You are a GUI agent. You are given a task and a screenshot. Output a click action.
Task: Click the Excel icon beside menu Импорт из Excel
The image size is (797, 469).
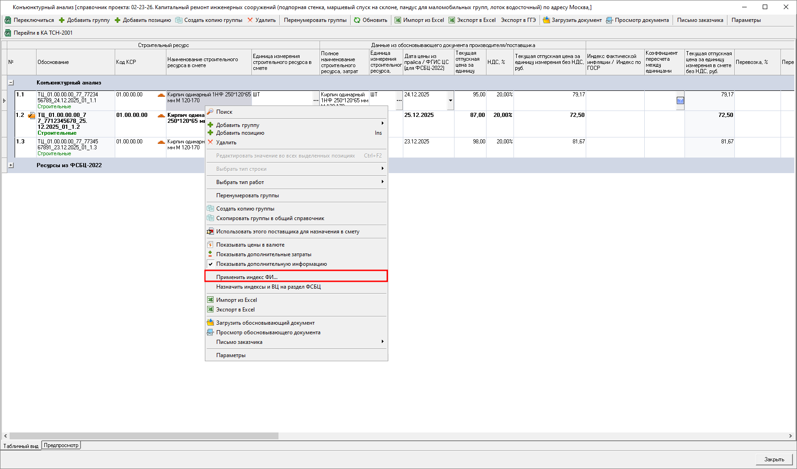pos(210,300)
